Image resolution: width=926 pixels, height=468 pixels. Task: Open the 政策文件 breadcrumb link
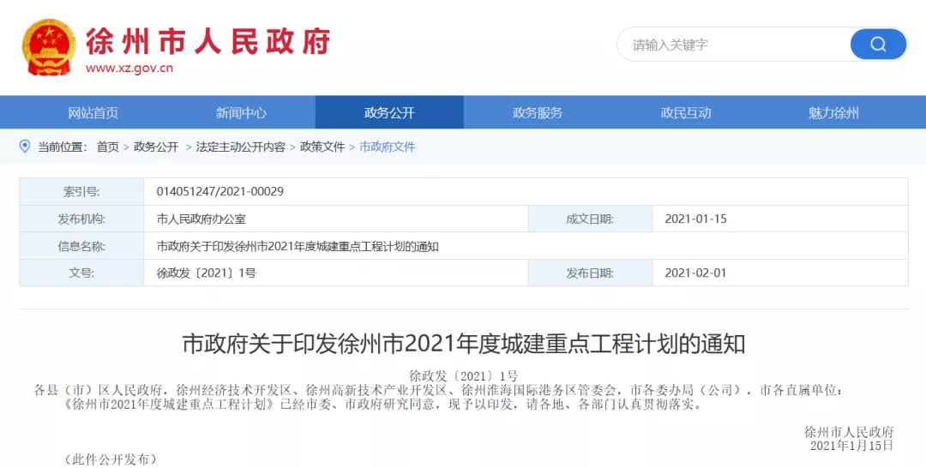[x=322, y=147]
